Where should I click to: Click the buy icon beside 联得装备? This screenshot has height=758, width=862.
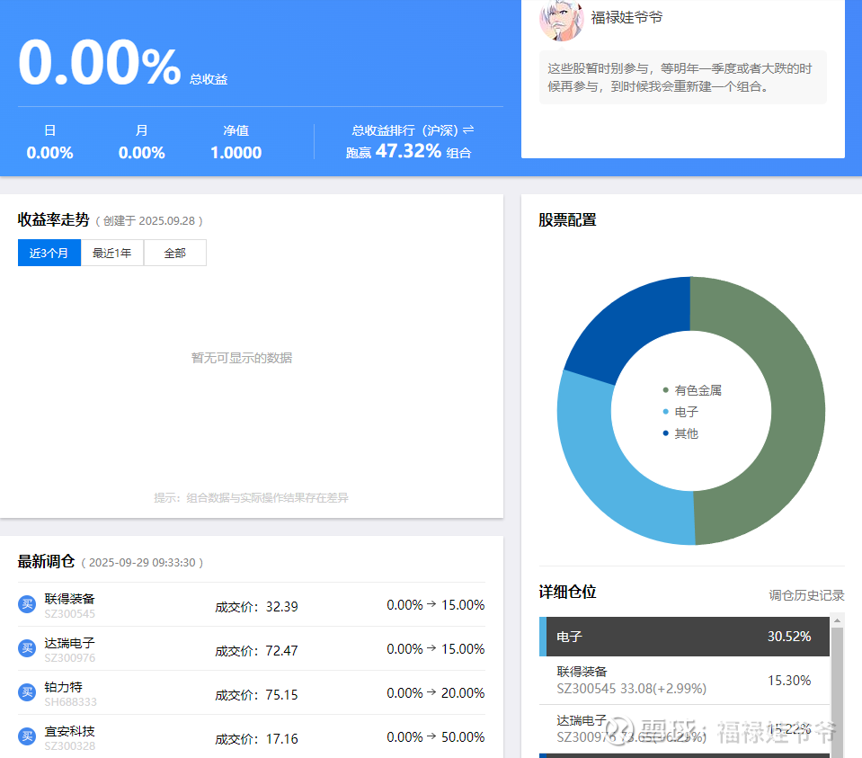(27, 604)
